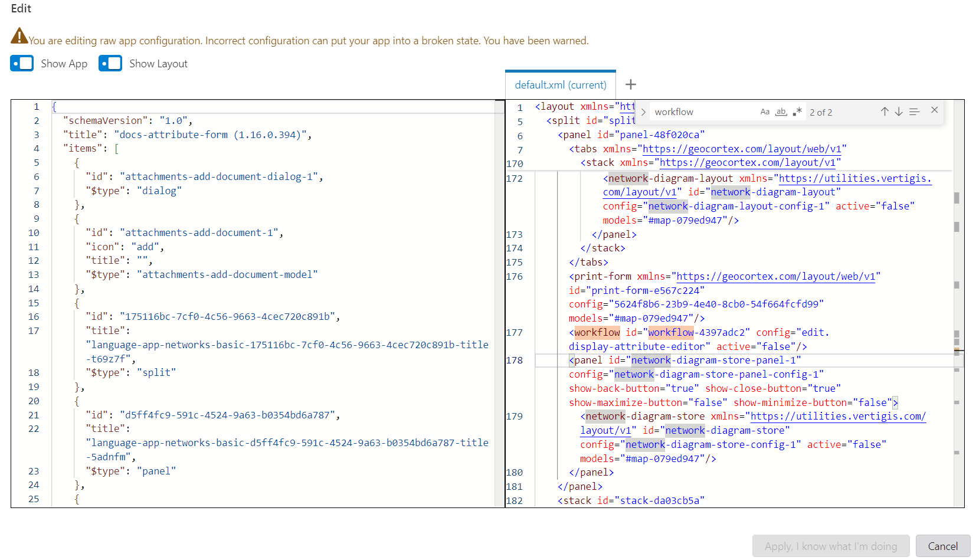Disable the Show App toggle
The height and width of the screenshot is (560, 976).
[22, 63]
